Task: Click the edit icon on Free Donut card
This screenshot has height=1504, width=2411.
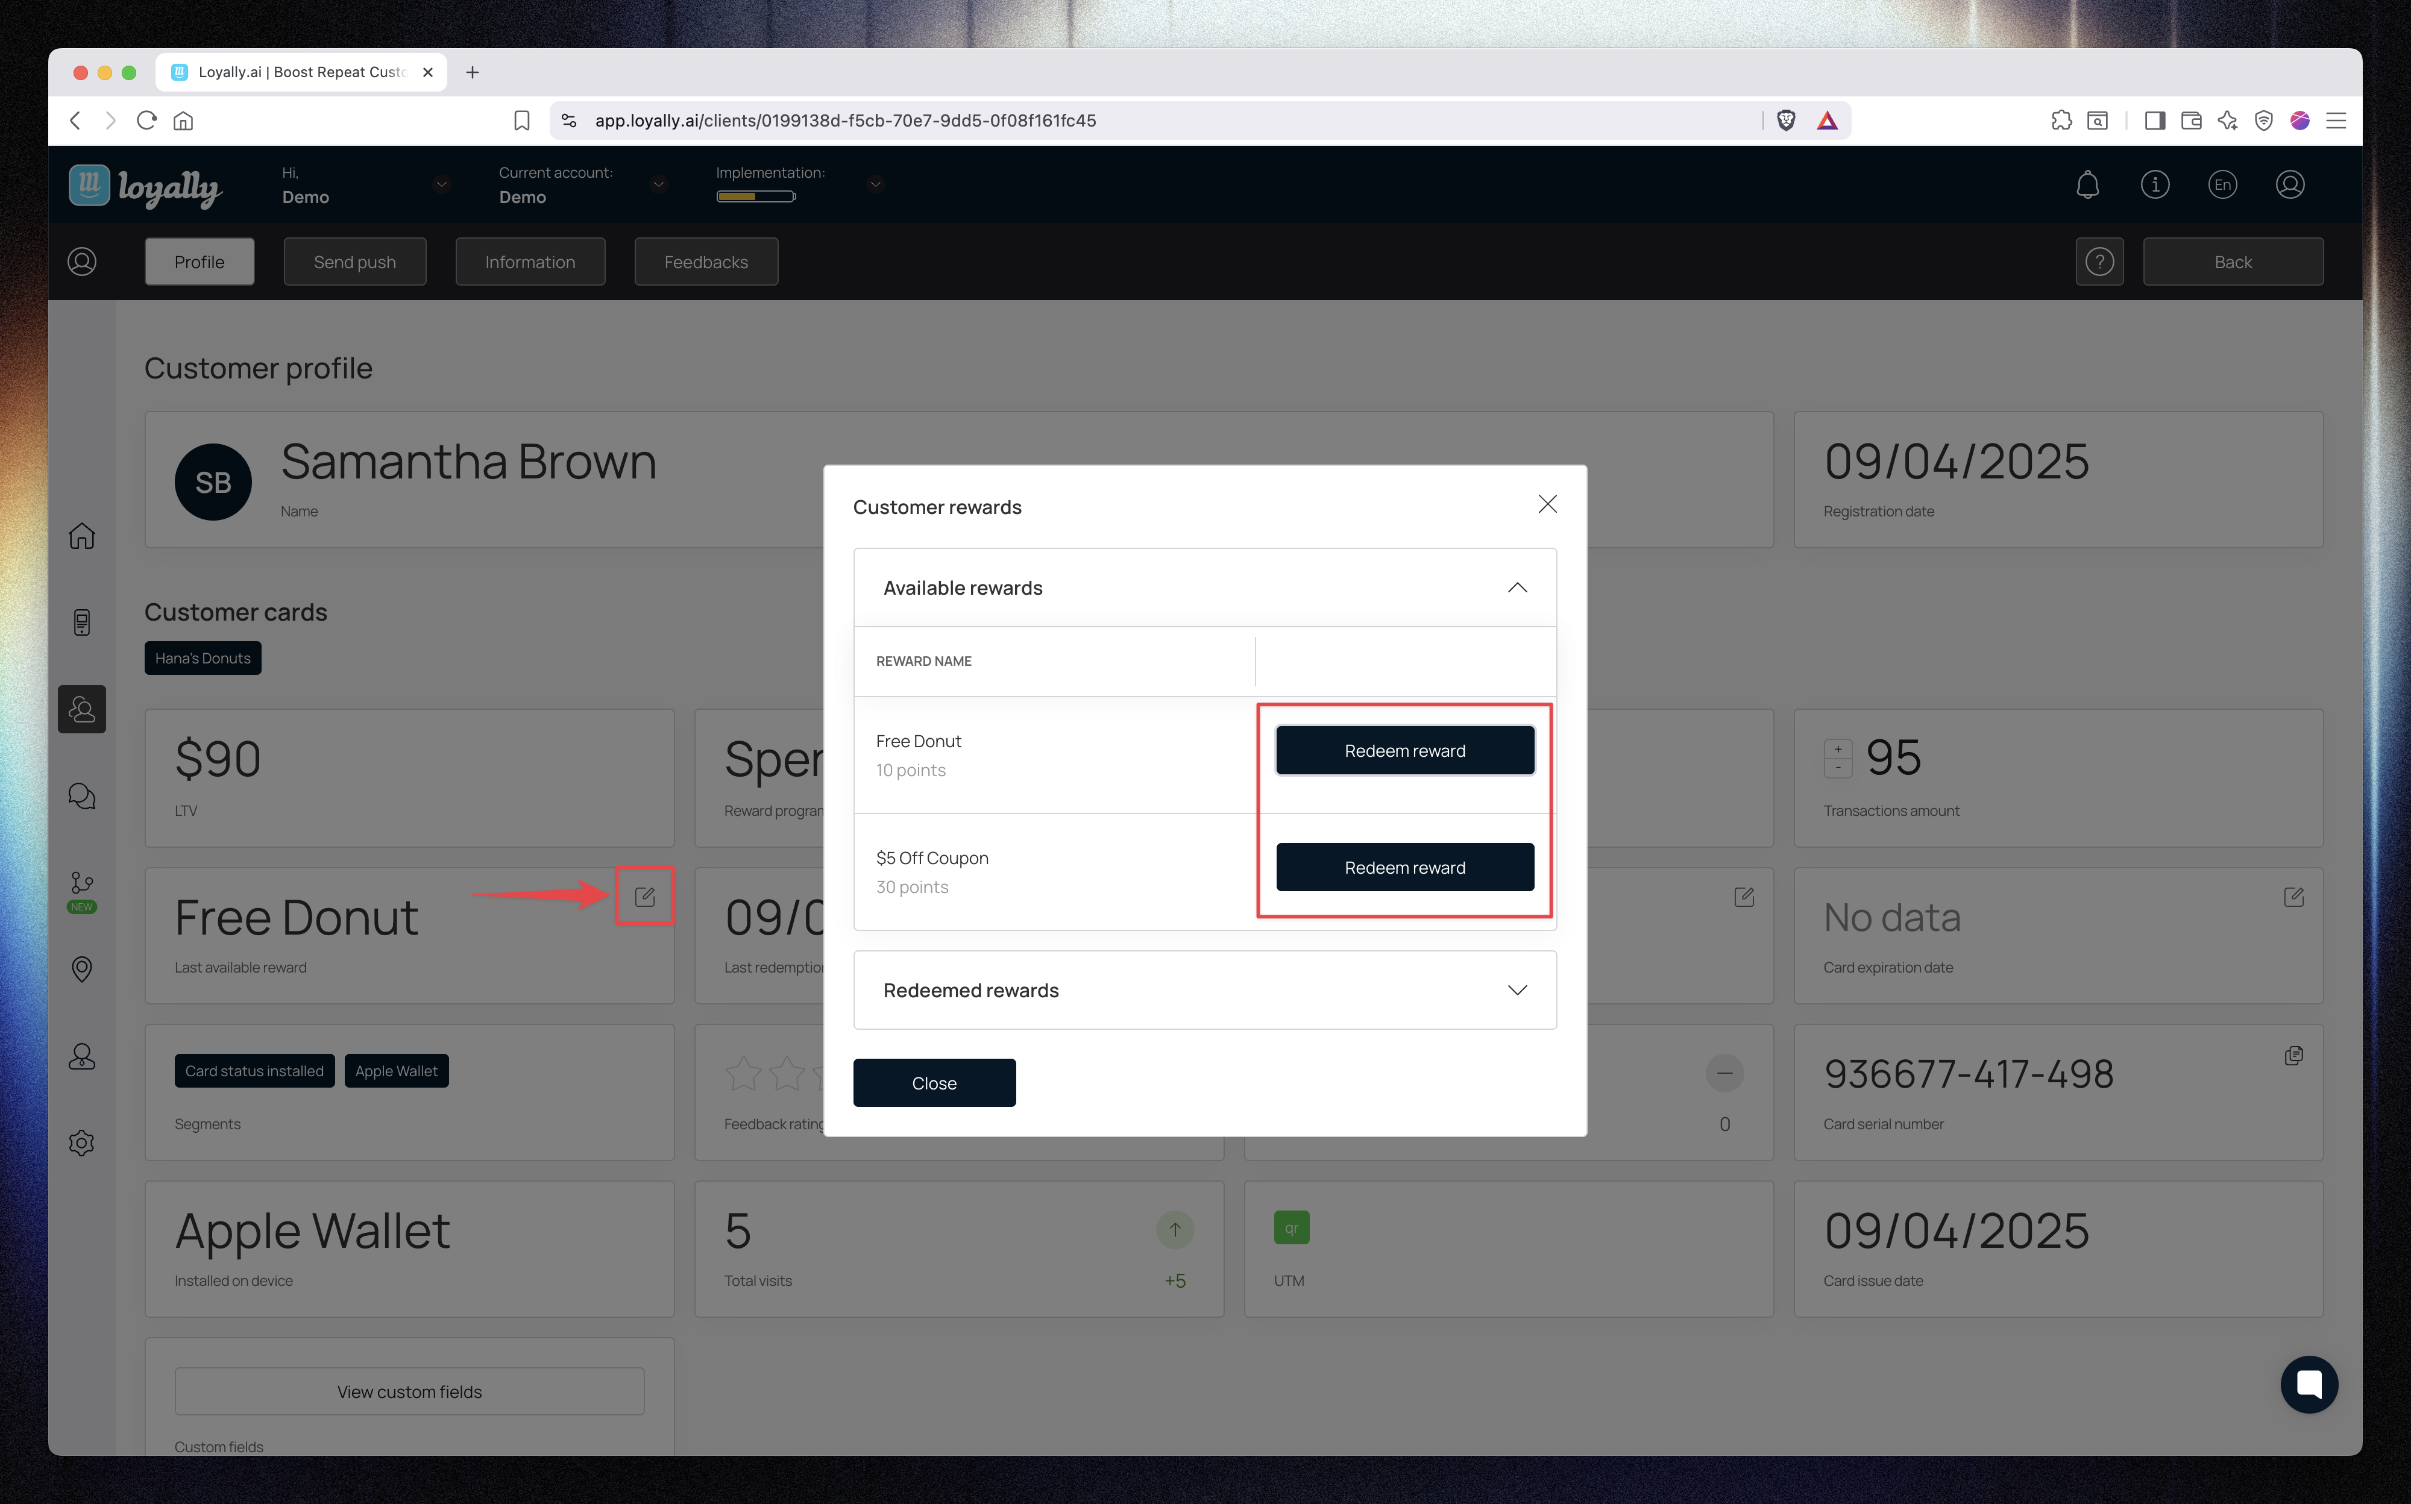Action: tap(645, 896)
